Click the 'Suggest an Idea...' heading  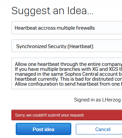[52, 11]
